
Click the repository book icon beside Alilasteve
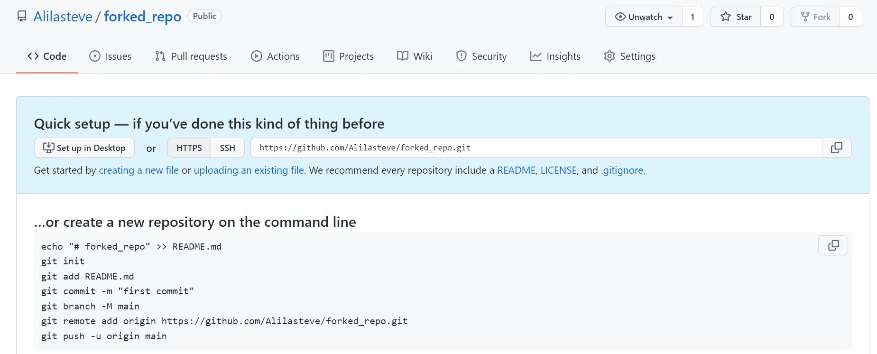pyautogui.click(x=22, y=17)
